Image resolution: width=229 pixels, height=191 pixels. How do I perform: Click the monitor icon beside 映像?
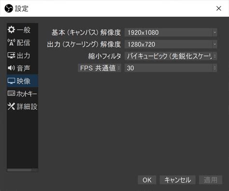(11, 81)
